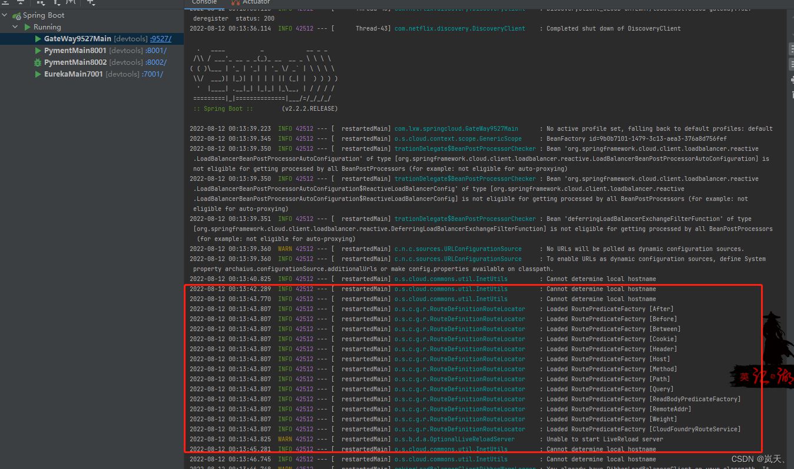Click timestamp 2022-08-12 00:13:42.289
This screenshot has height=469, width=794.
pos(230,289)
